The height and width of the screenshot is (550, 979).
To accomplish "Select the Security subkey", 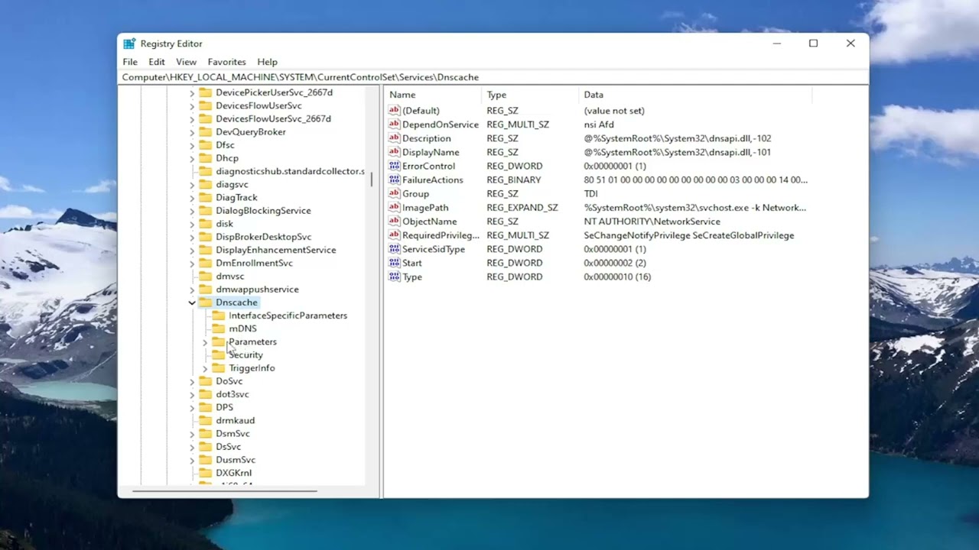I will [x=246, y=355].
